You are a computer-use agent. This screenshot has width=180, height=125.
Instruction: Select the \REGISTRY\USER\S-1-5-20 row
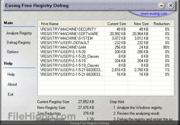(106, 52)
